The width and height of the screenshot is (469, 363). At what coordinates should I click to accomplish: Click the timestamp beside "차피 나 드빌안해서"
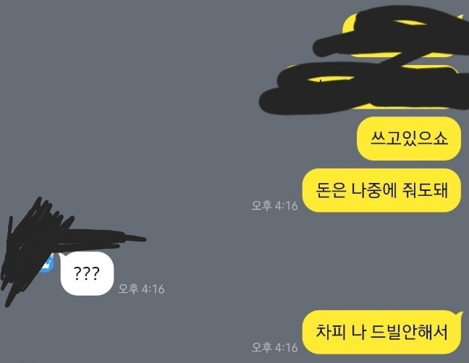tap(274, 348)
